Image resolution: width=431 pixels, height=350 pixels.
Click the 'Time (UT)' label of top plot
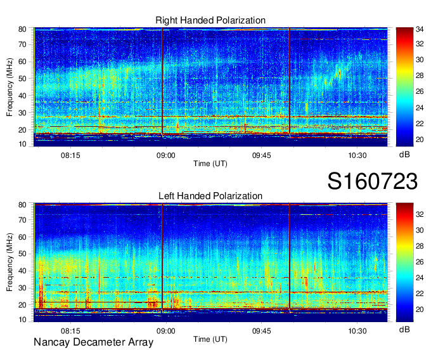(x=210, y=164)
